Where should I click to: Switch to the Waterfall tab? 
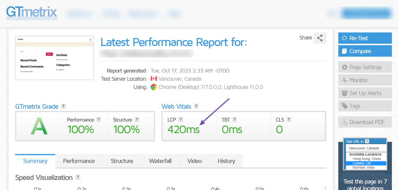(160, 161)
